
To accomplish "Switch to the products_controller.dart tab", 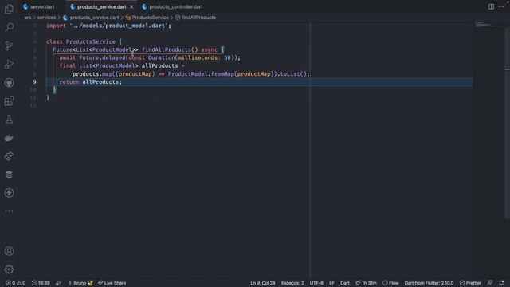I will click(x=172, y=6).
